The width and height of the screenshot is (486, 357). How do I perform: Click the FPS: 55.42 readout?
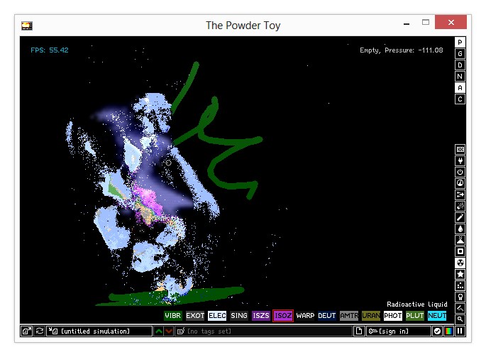tap(50, 50)
